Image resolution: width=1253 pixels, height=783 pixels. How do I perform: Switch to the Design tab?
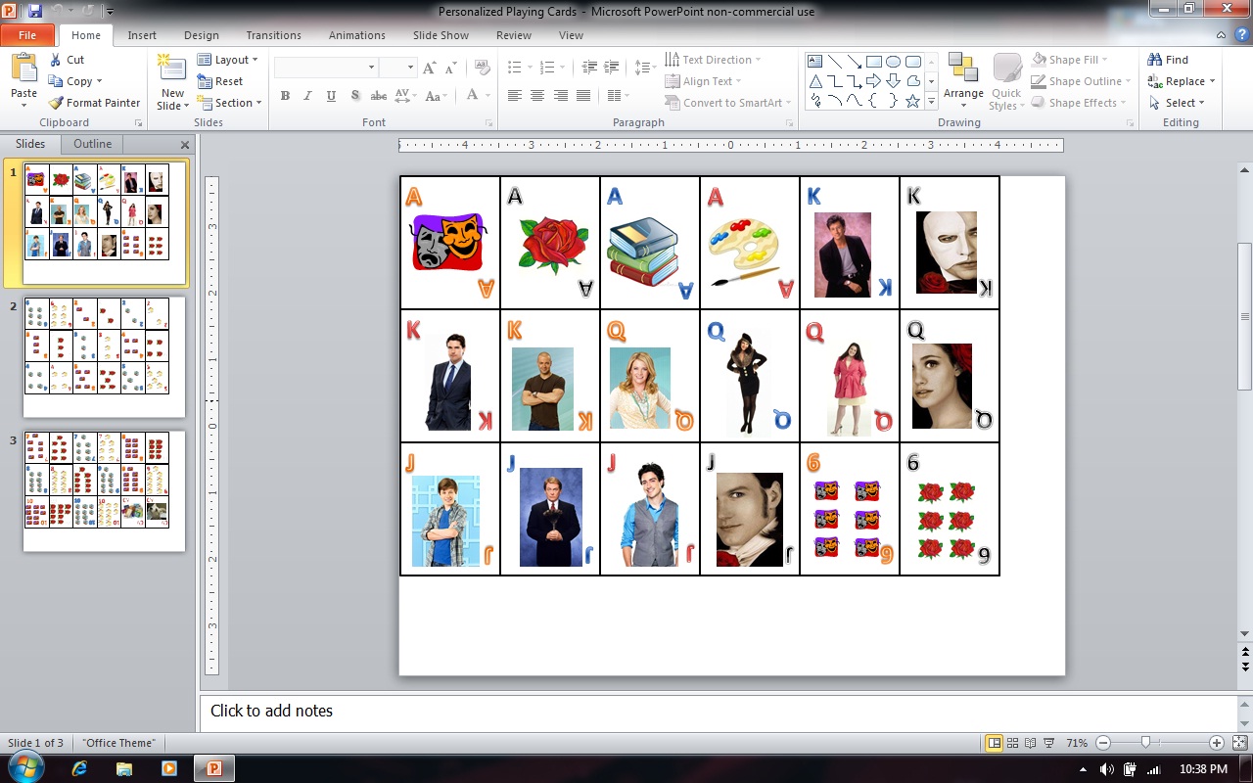202,35
